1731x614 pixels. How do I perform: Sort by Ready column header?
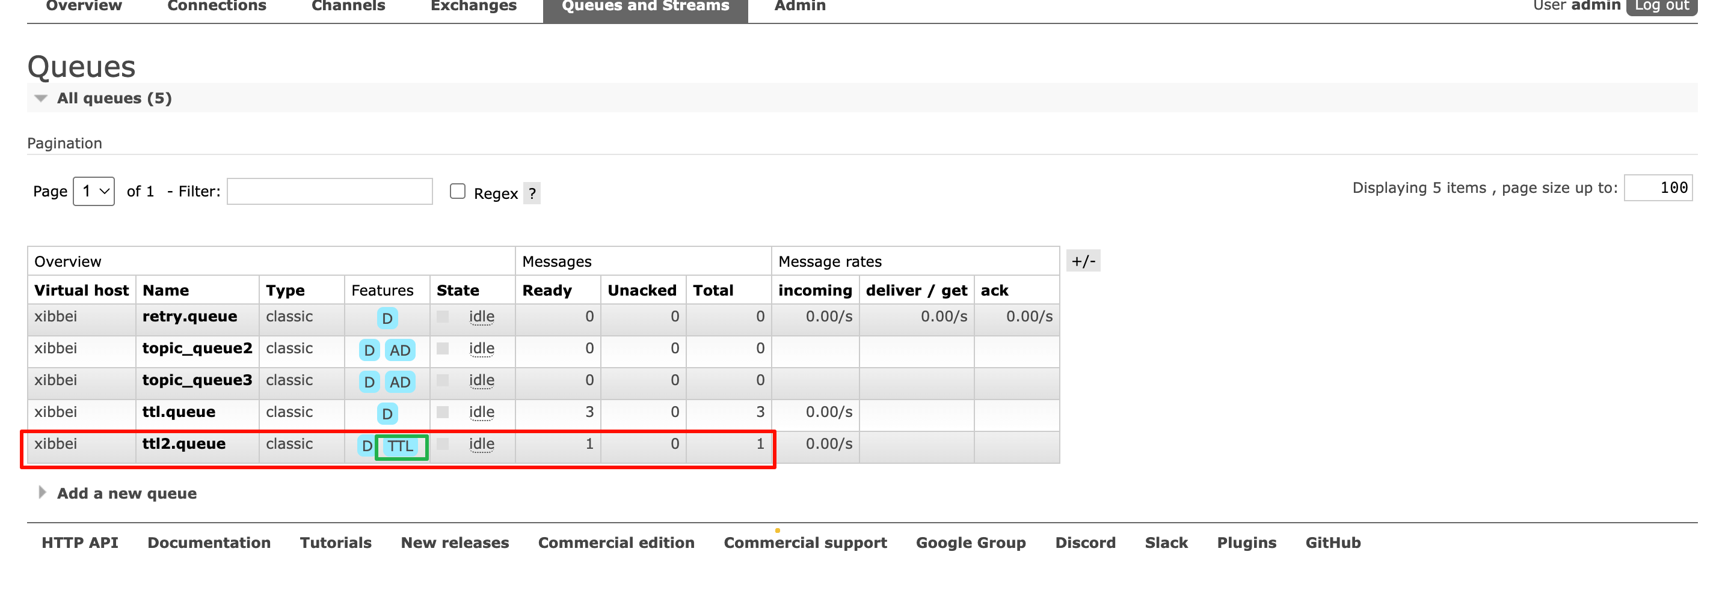click(547, 291)
